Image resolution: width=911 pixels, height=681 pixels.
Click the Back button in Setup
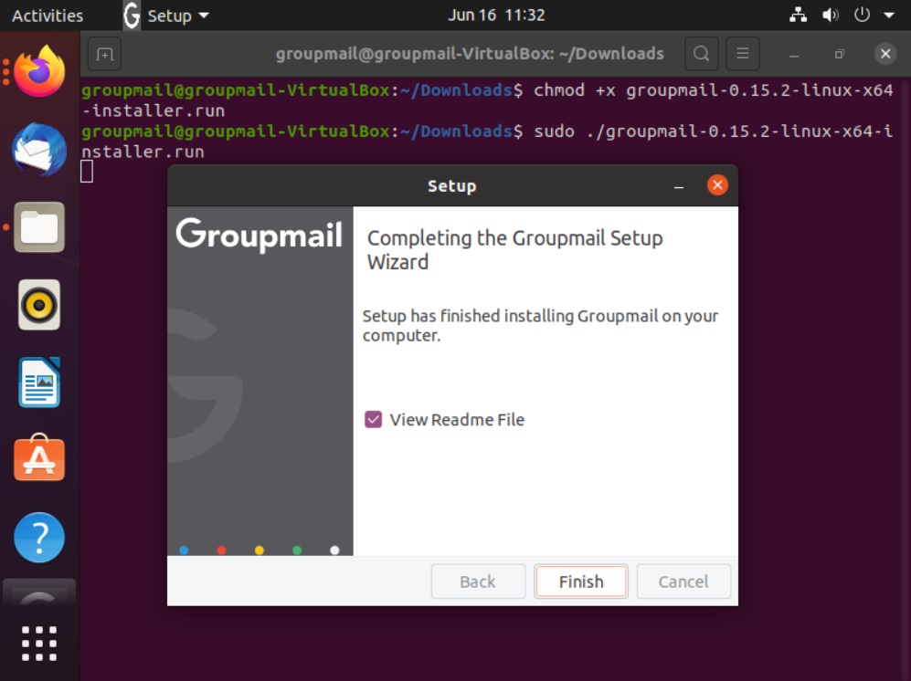[478, 581]
